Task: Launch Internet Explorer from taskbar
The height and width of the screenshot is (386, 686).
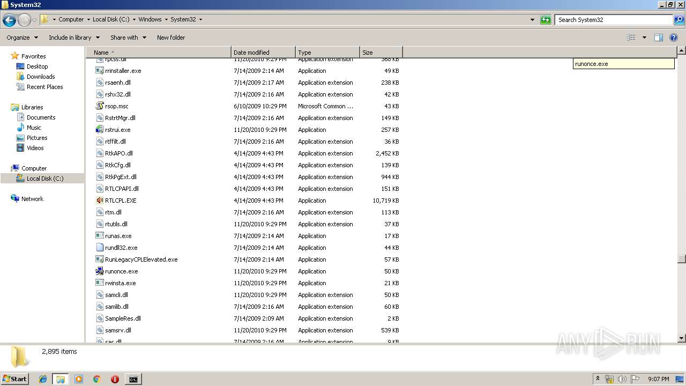Action: [43, 379]
